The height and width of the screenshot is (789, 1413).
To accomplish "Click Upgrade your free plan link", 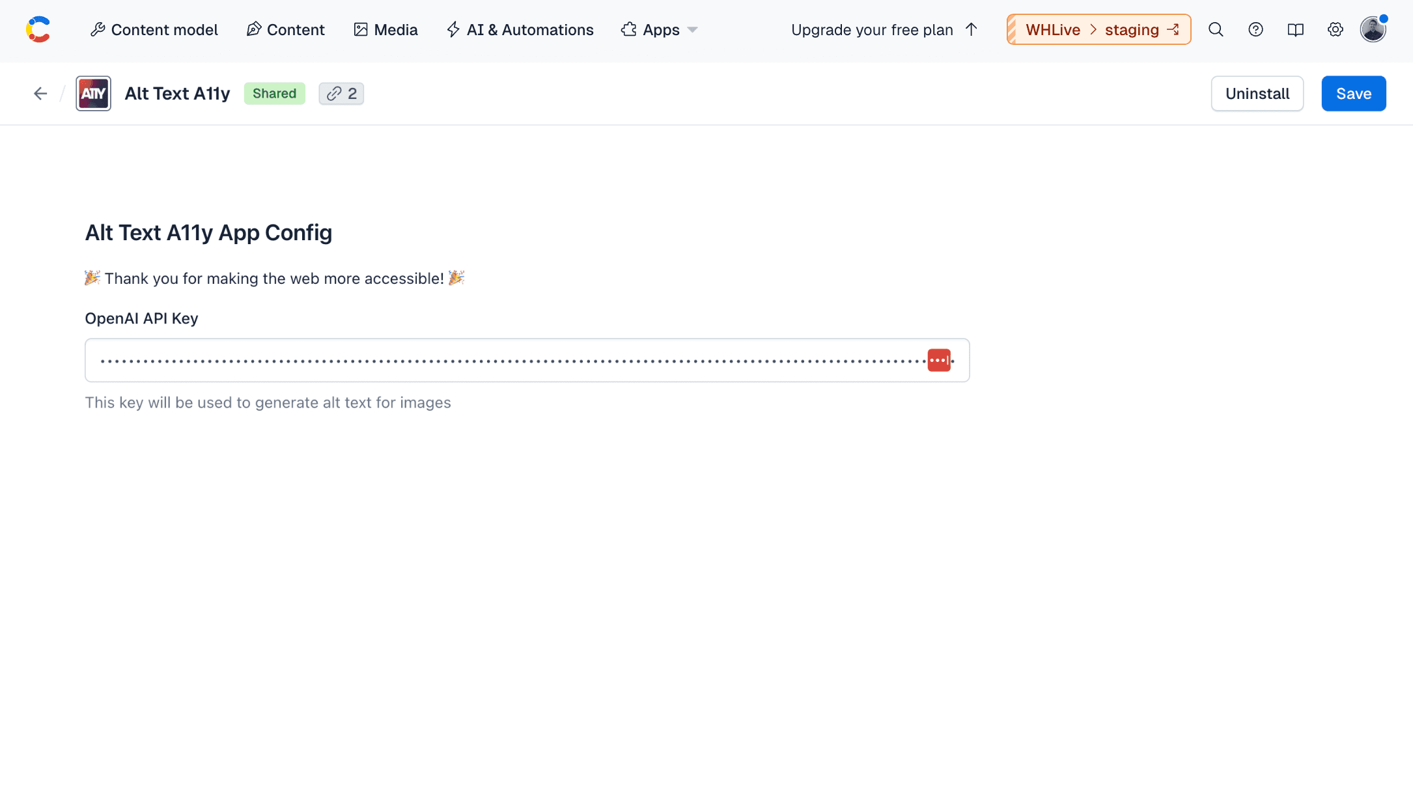I will pos(884,30).
